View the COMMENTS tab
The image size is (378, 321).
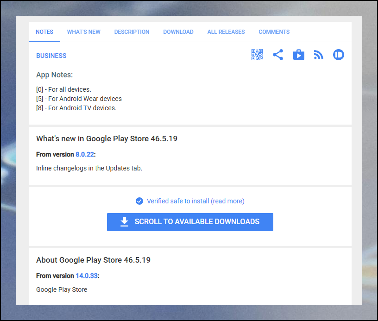[x=274, y=32]
